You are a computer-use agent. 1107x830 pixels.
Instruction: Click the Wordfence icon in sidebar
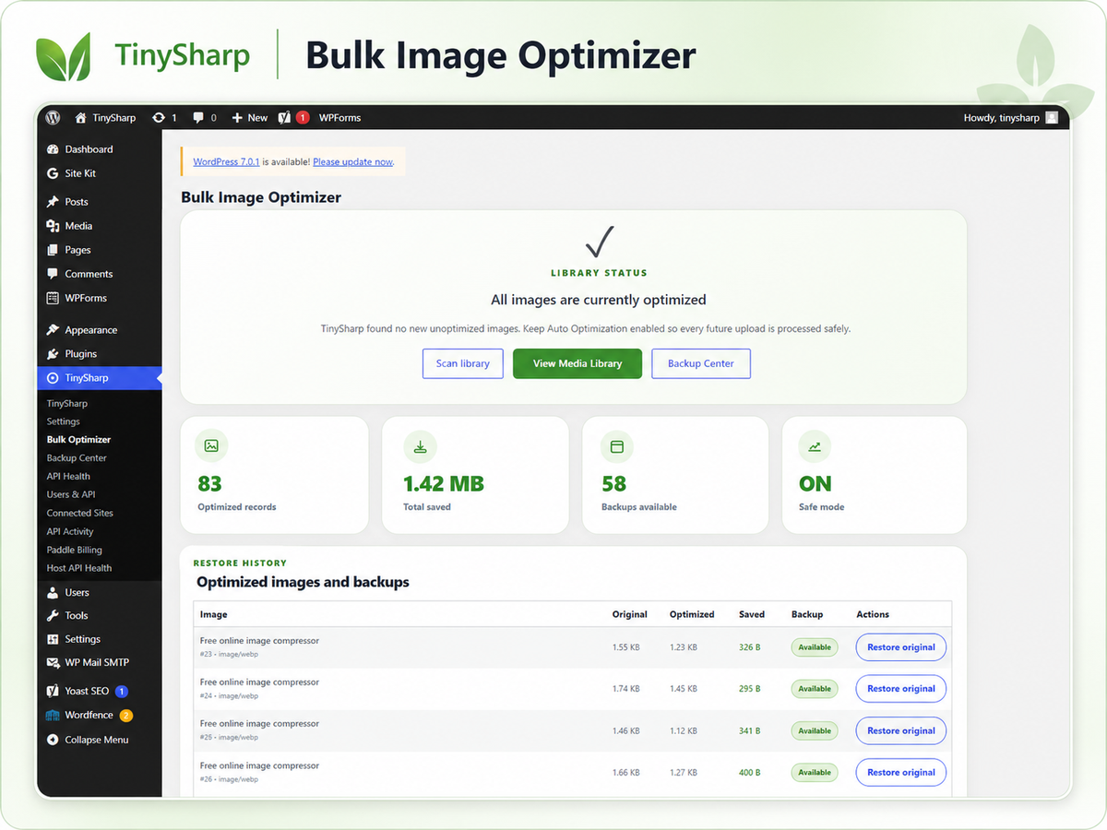coord(53,715)
